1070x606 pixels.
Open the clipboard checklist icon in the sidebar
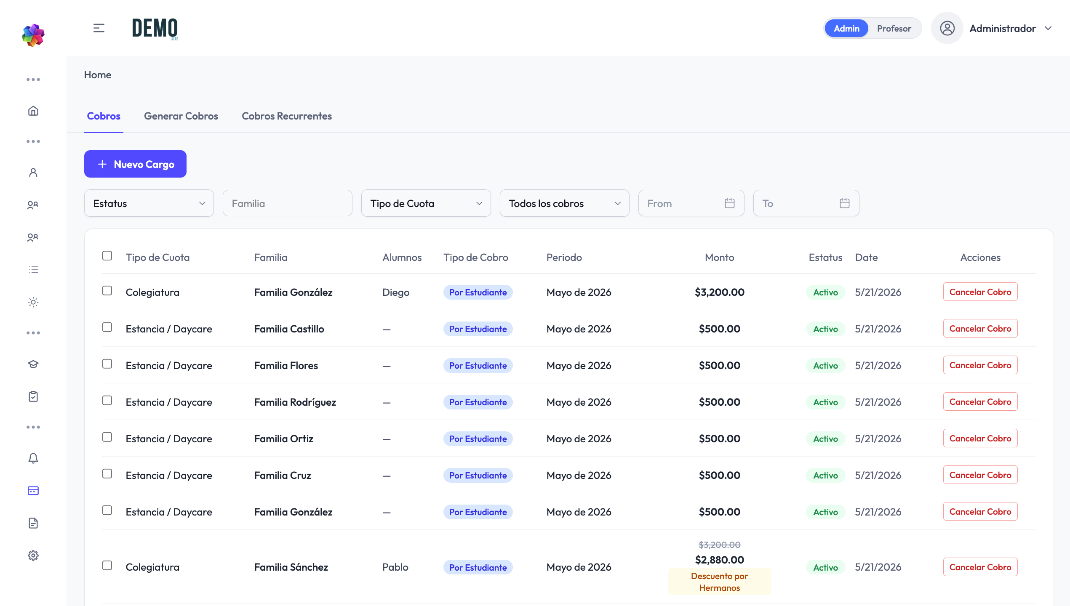[x=33, y=396]
